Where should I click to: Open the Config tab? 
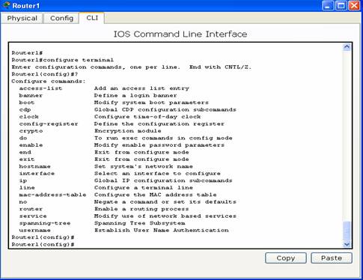point(61,18)
